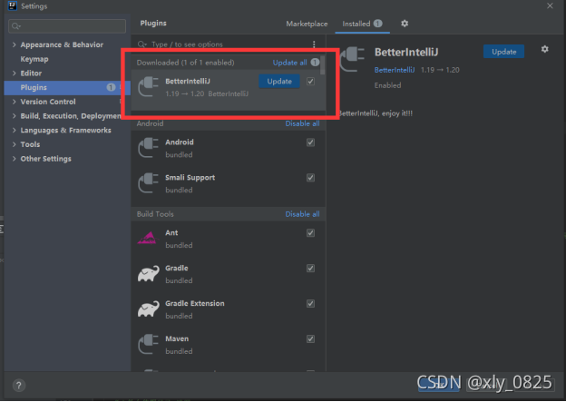Screen dimensions: 566x402
Task: Click the Update all link
Action: click(x=290, y=63)
